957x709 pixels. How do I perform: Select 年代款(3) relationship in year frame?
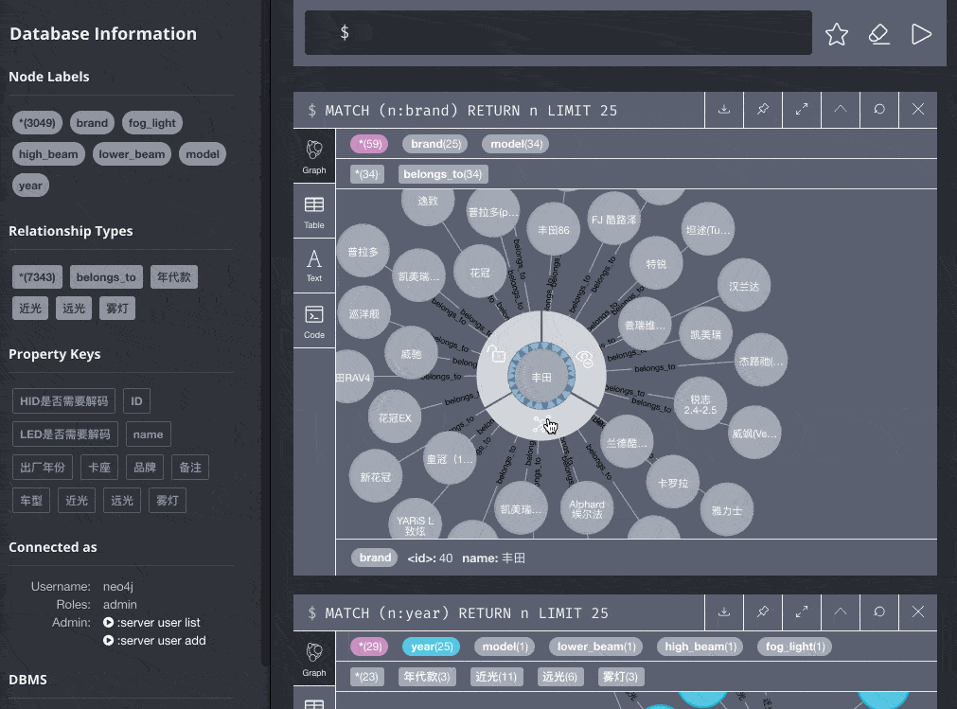[x=427, y=677]
